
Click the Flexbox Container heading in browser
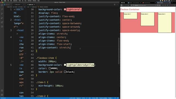[x=130, y=9]
